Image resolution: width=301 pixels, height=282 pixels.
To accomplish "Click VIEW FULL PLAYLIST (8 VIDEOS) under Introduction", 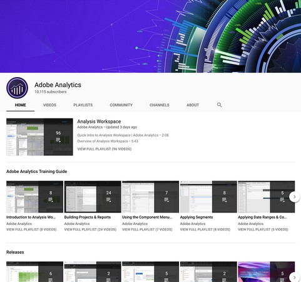I will [x=31, y=229].
